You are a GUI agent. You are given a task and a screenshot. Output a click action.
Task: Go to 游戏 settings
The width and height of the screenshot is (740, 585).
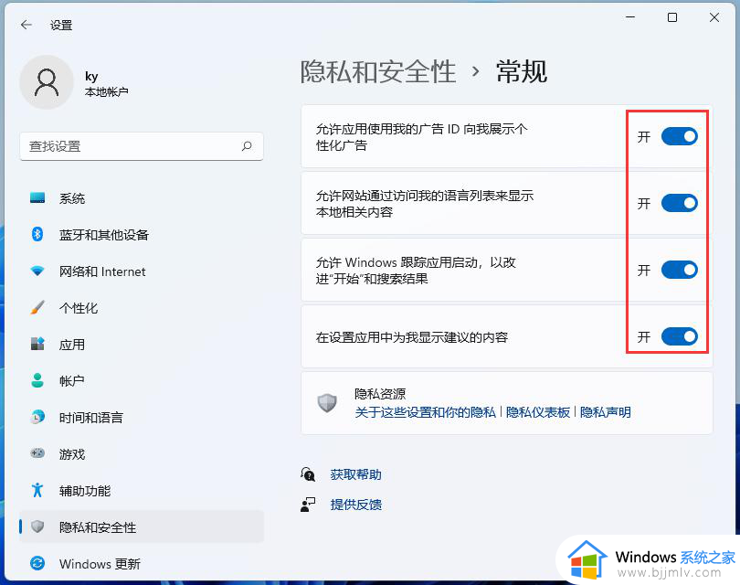coord(142,453)
